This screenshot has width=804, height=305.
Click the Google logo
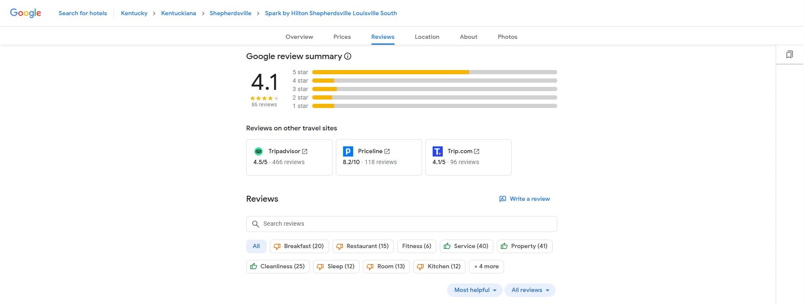pos(25,13)
